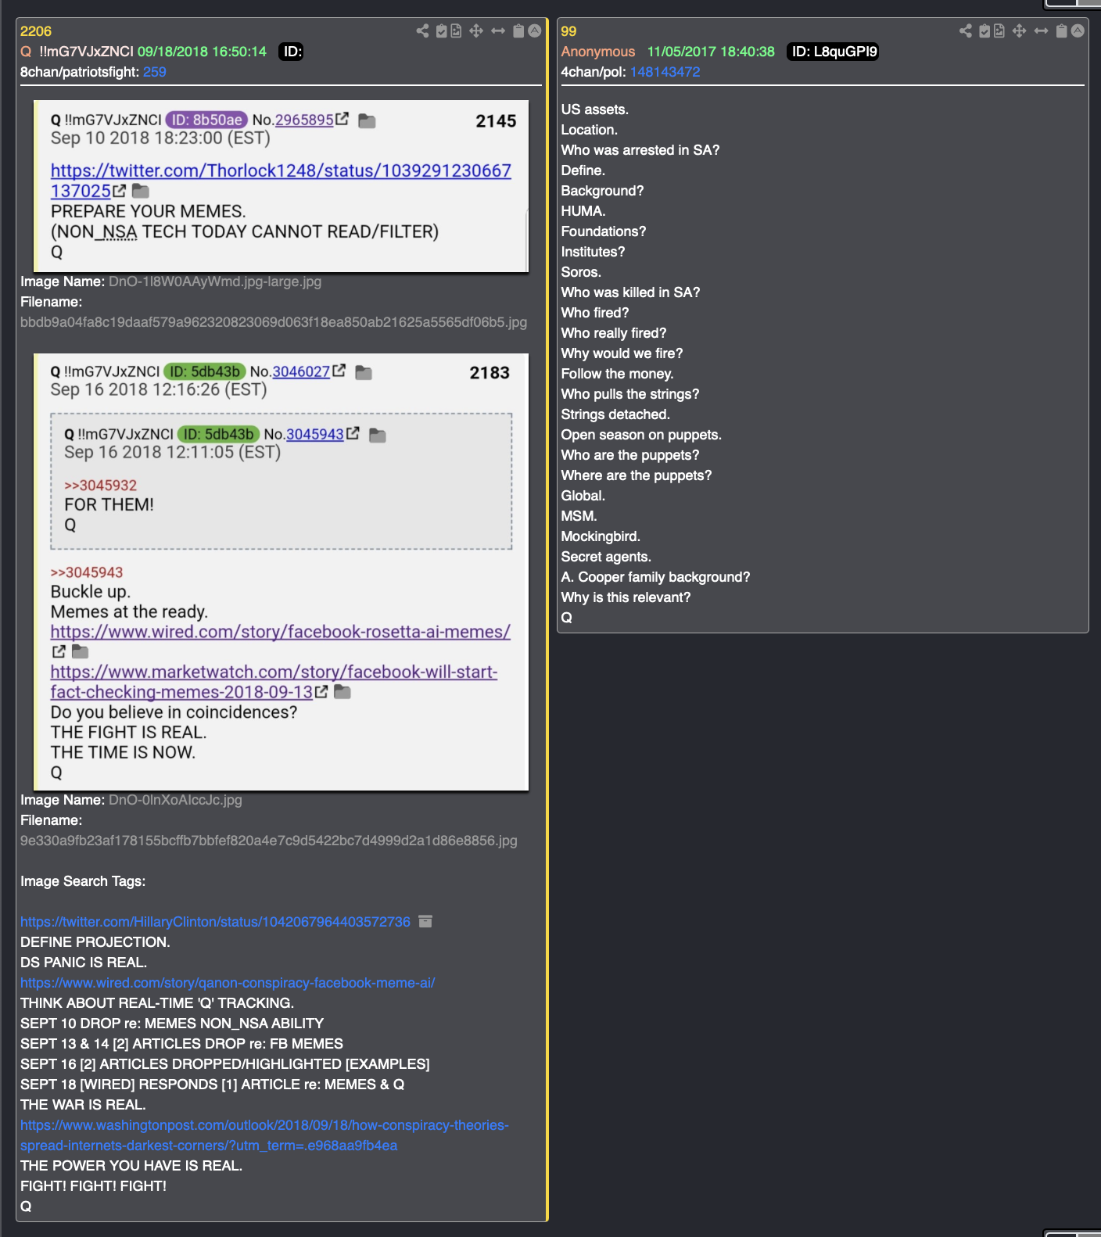The image size is (1101, 1237).
Task: Click the share icon on post 2206
Action: [422, 30]
